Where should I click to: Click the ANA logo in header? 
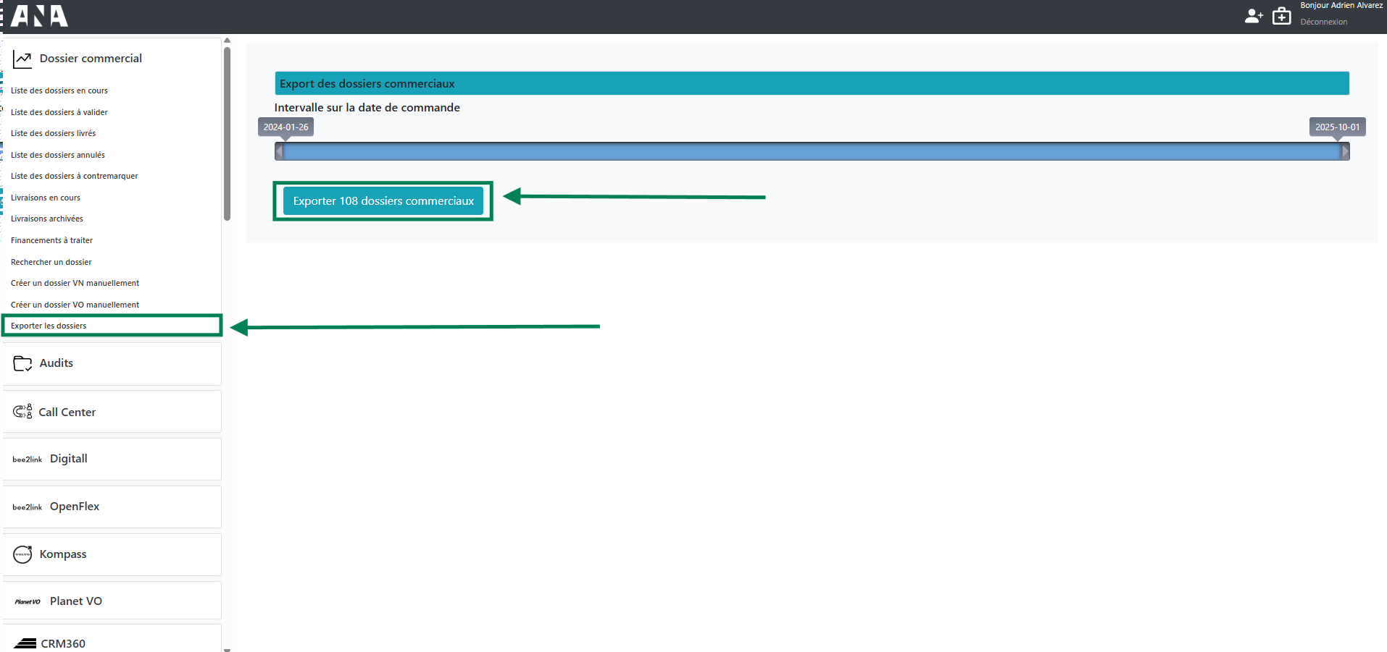click(x=39, y=16)
